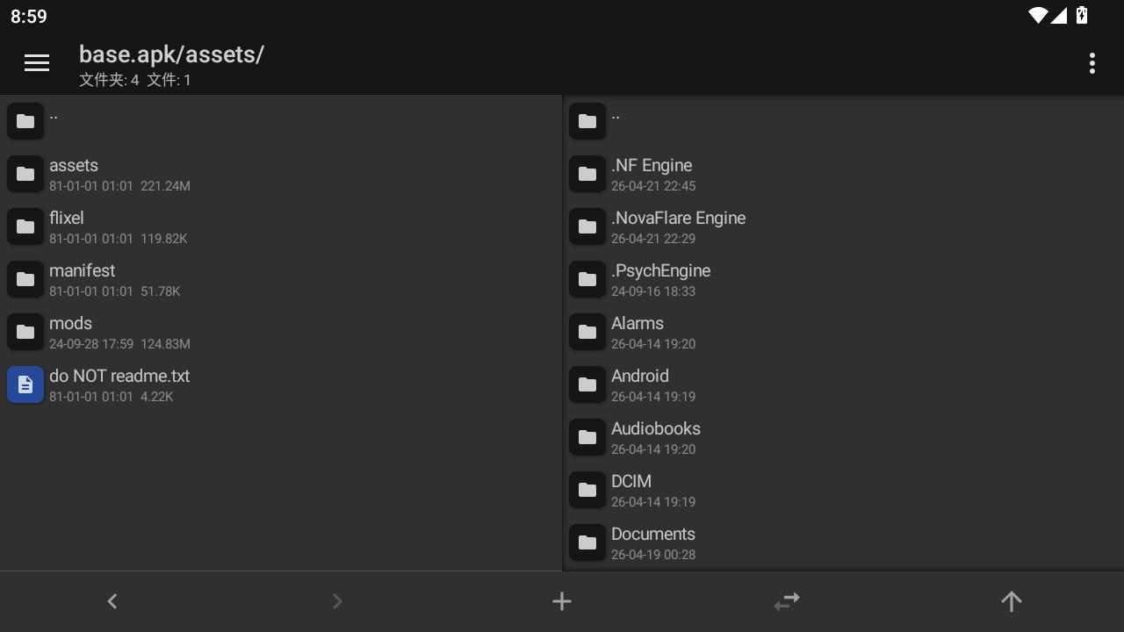Viewport: 1124px width, 632px height.
Task: Click the do NOT readme.txt file icon
Action: pos(25,384)
